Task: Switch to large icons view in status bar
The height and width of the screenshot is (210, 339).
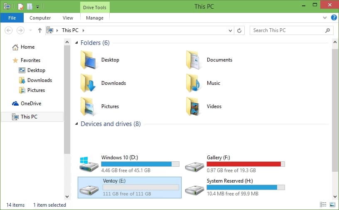Action: [332, 205]
